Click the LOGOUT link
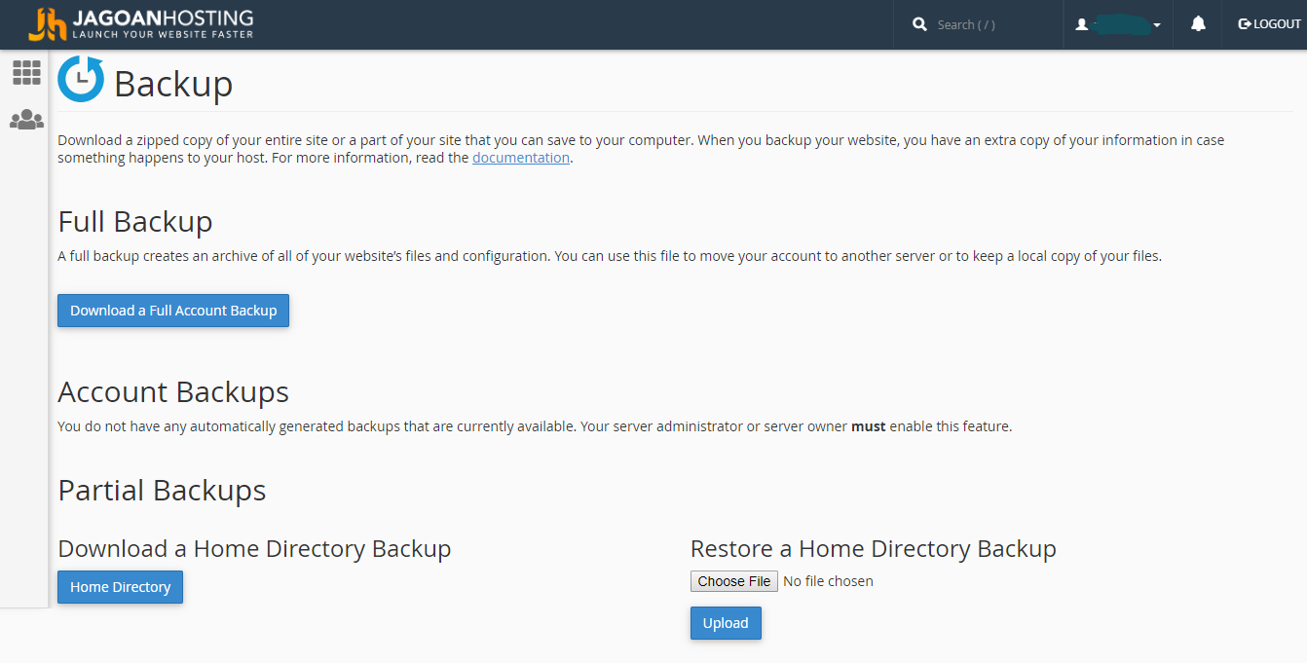 click(x=1270, y=24)
